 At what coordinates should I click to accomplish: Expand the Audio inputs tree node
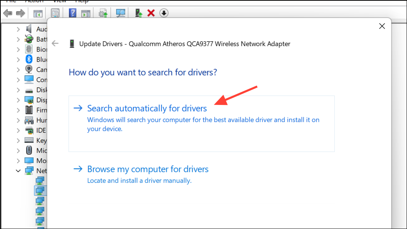click(18, 29)
